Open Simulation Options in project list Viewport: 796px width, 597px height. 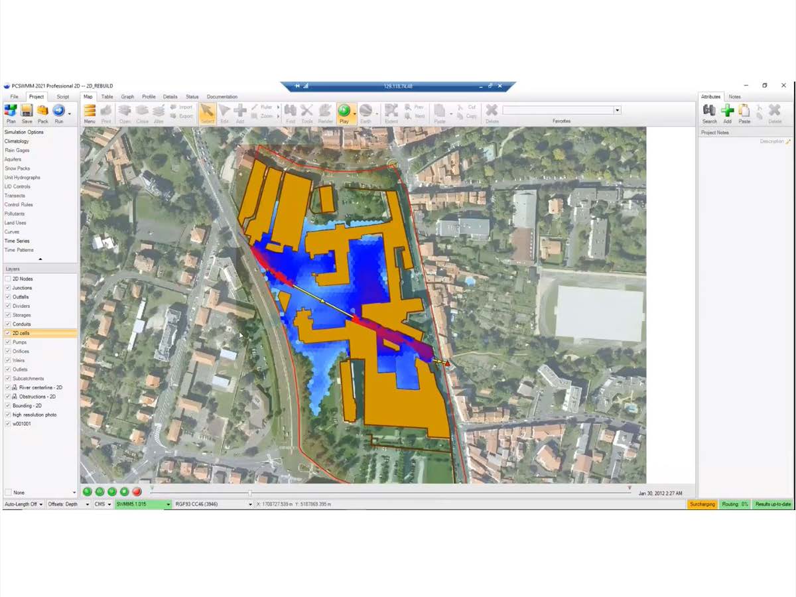[x=24, y=132]
